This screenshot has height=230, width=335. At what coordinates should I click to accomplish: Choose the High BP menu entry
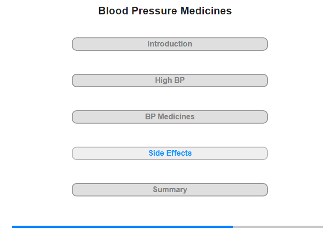pyautogui.click(x=170, y=80)
